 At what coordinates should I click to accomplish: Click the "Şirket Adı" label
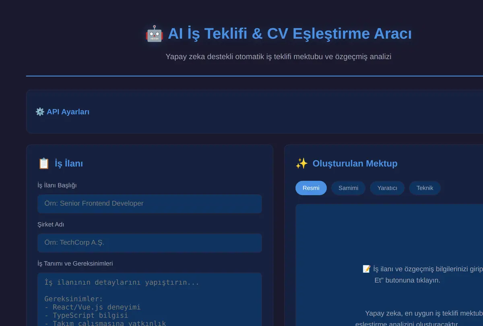(x=51, y=224)
